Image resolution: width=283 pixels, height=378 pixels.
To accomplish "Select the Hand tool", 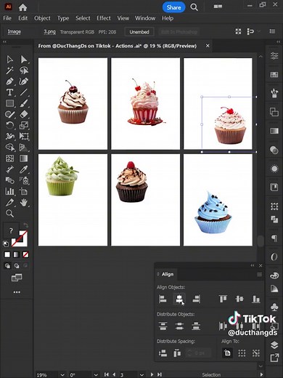I will pyautogui.click(x=24, y=203).
